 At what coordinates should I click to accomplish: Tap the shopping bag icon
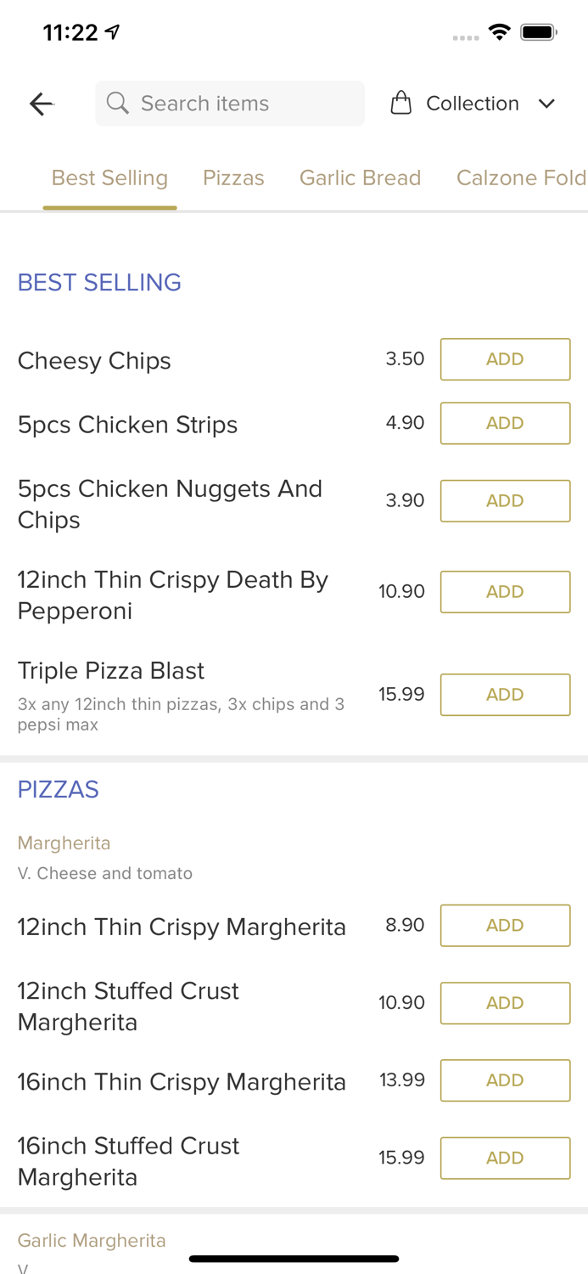[400, 104]
